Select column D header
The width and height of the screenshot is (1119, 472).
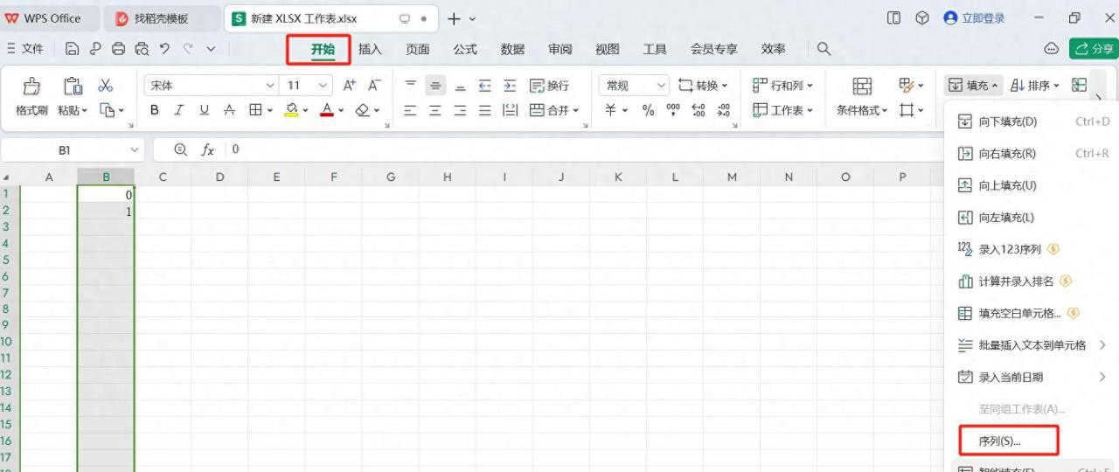219,177
